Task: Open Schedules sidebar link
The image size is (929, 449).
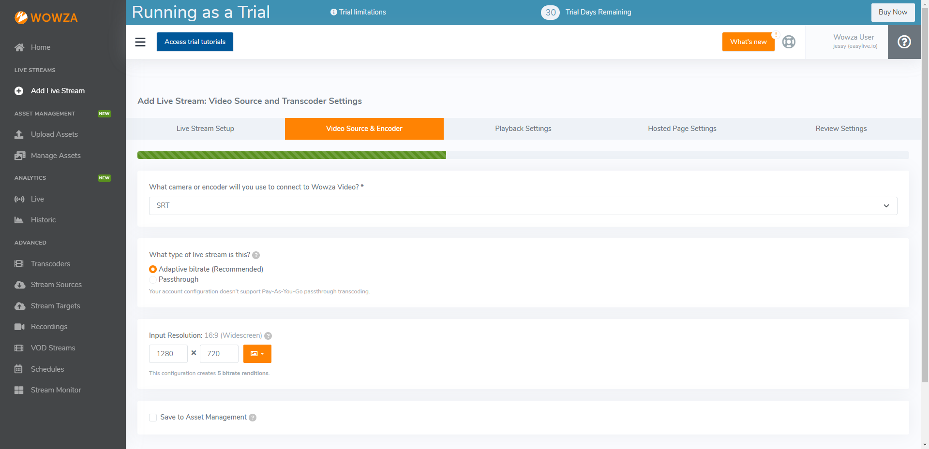Action: point(47,369)
